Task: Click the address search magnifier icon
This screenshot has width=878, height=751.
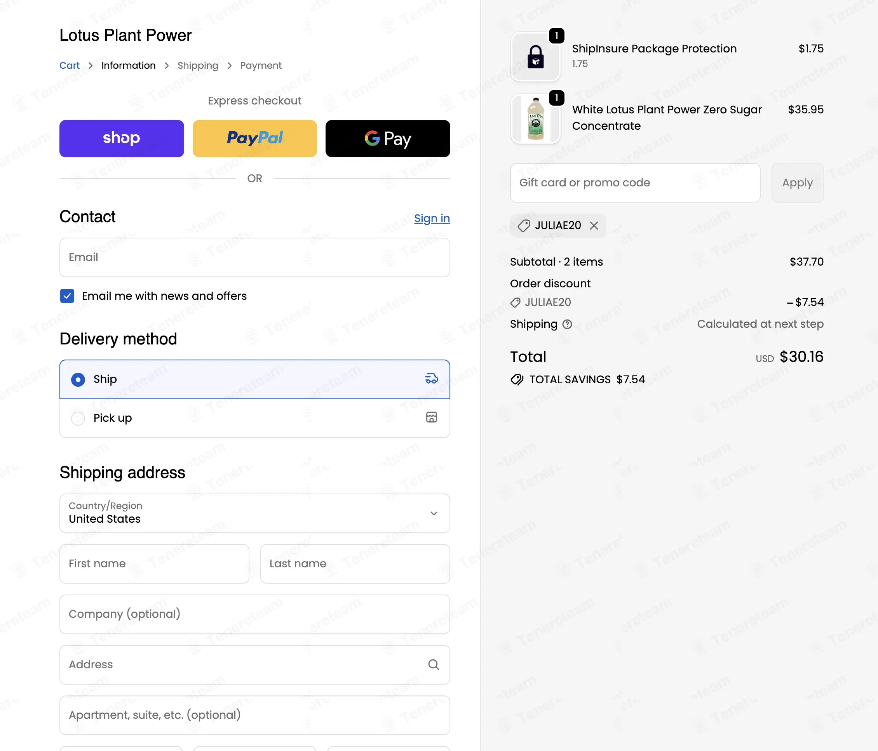Action: [x=434, y=664]
